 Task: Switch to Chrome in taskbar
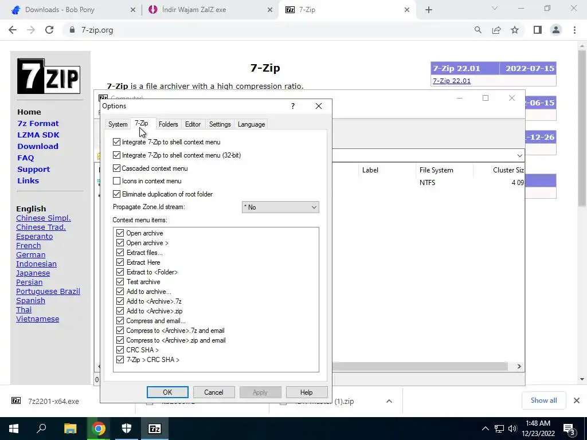pos(99,429)
